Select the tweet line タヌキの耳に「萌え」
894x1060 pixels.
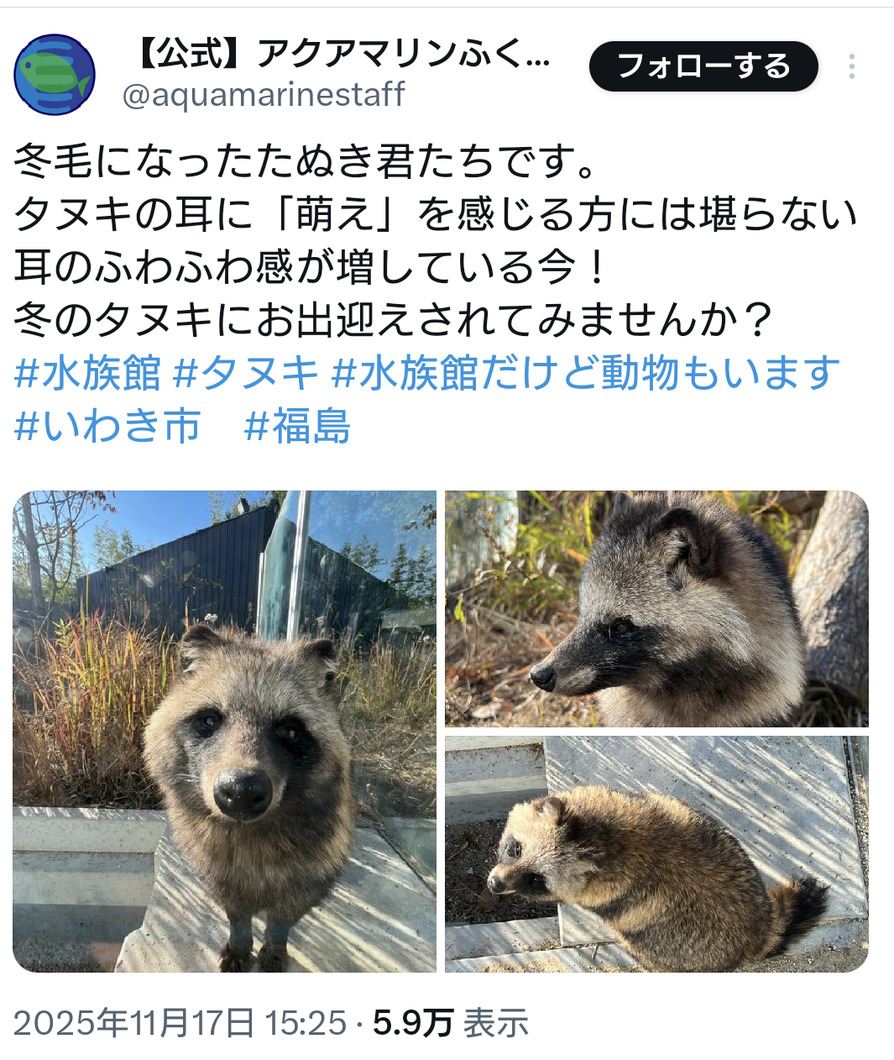(x=437, y=215)
